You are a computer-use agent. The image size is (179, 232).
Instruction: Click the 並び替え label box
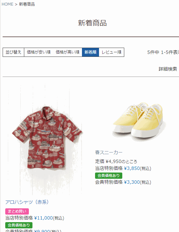(13, 52)
